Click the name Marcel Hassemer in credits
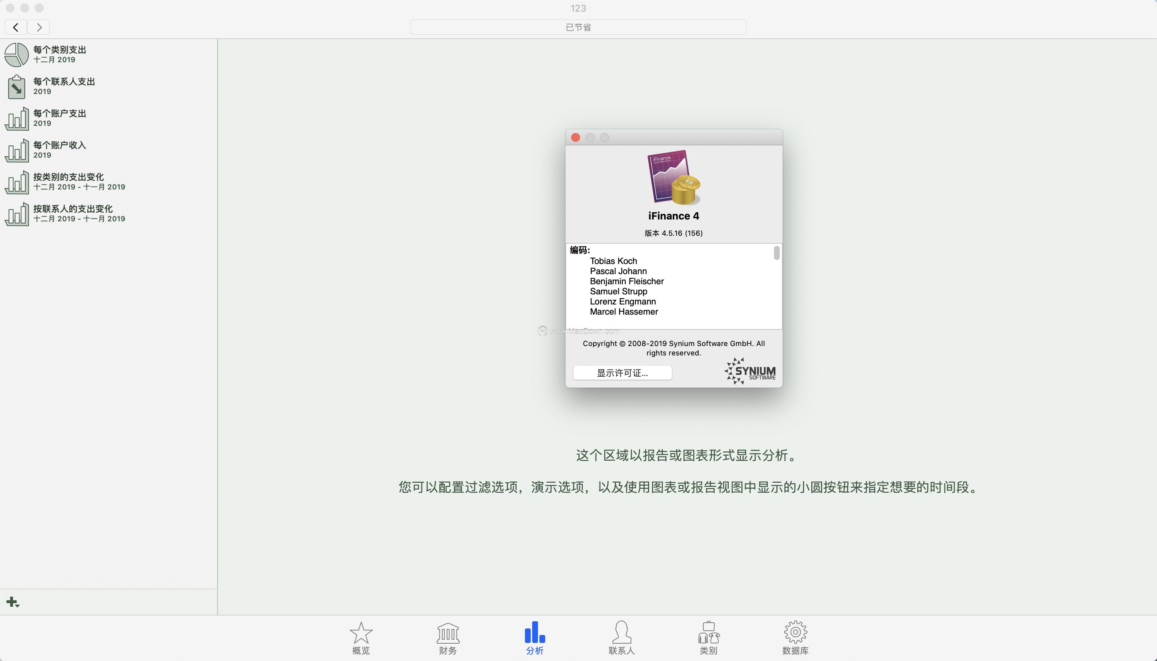The image size is (1157, 661). click(x=624, y=312)
